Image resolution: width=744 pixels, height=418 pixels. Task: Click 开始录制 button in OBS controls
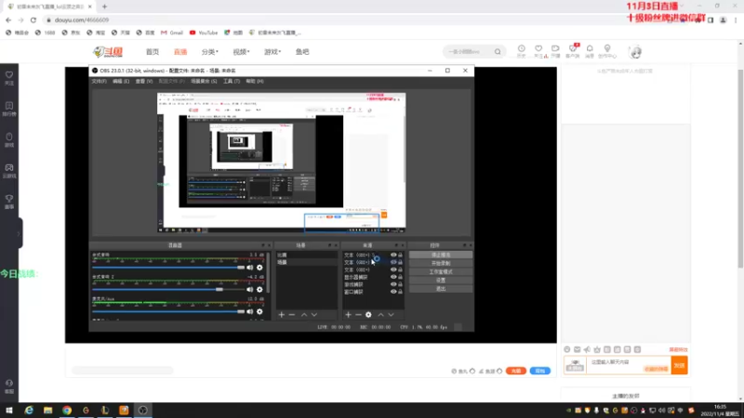(x=441, y=264)
